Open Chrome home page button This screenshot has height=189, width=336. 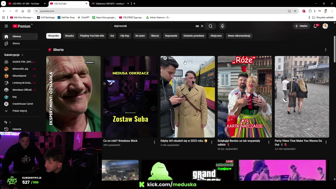pyautogui.click(x=23, y=11)
